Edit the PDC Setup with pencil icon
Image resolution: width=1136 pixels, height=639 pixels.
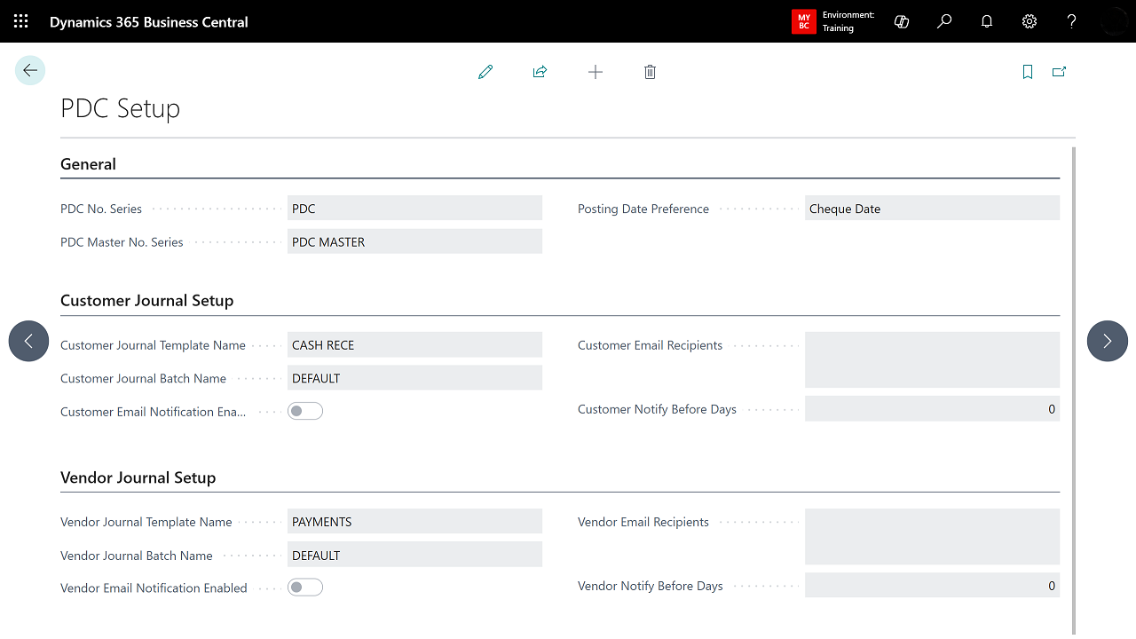tap(485, 72)
